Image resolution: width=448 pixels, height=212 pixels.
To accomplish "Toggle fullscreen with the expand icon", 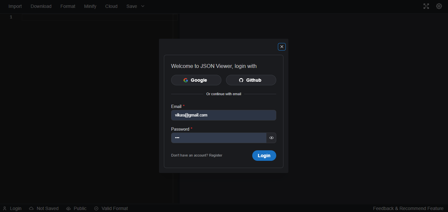I will 426,6.
